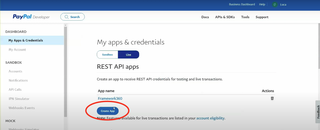Switch to Sandbox mode toggle

107,54
